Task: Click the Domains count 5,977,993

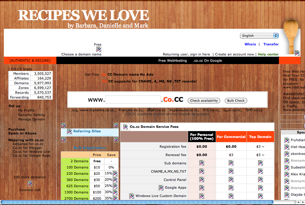Action: tap(43, 83)
